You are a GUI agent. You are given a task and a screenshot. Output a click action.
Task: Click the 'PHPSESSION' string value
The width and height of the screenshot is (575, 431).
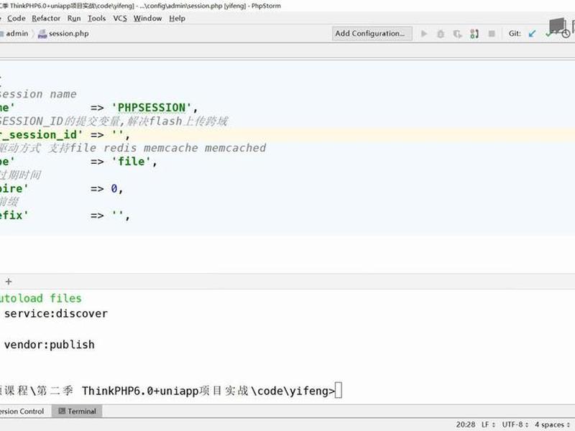(151, 108)
